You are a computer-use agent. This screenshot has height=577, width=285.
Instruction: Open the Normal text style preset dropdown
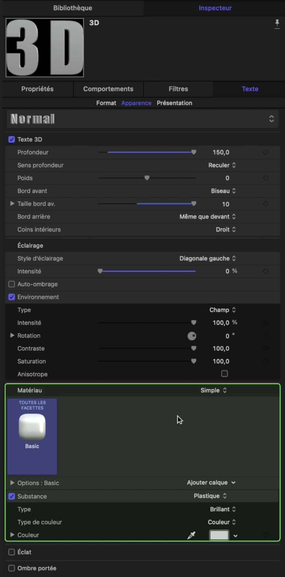pyautogui.click(x=142, y=119)
